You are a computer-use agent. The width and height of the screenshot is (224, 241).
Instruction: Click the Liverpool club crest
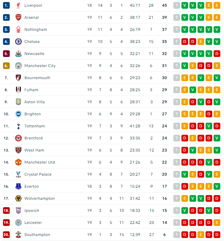(x=18, y=5)
